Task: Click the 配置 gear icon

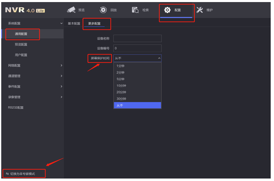Action: coord(167,10)
